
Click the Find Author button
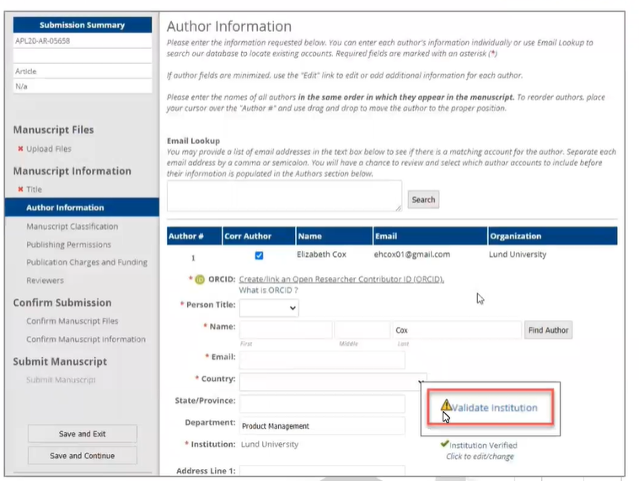point(548,330)
